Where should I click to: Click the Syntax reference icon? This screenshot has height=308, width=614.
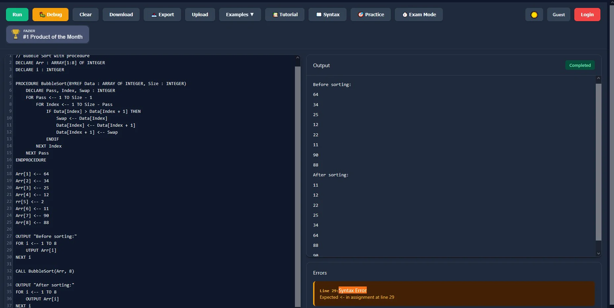[319, 14]
